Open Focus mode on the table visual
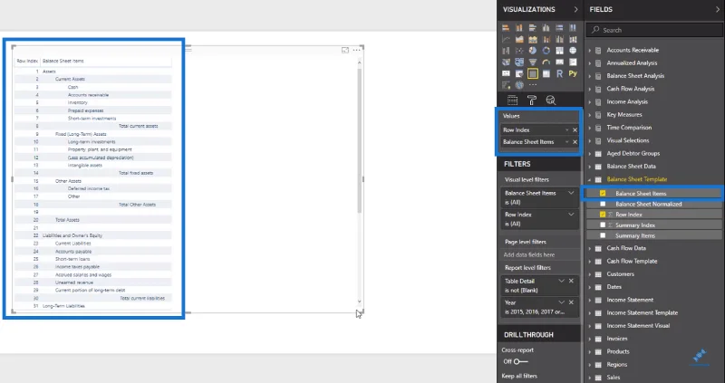This screenshot has width=725, height=383. (345, 50)
